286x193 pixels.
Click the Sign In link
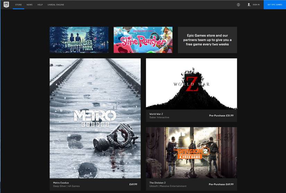[x=256, y=5]
